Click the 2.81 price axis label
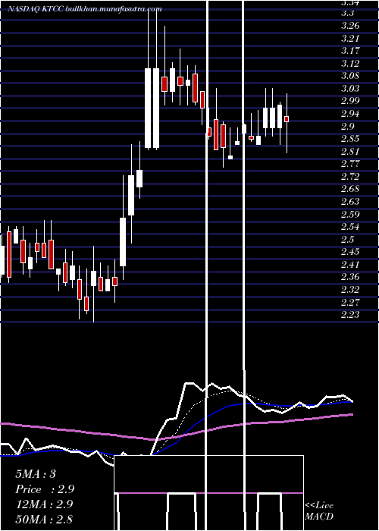The width and height of the screenshot is (379, 531). 350,152
